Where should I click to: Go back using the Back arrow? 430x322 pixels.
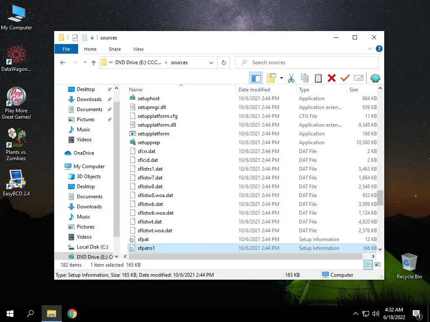(x=63, y=63)
